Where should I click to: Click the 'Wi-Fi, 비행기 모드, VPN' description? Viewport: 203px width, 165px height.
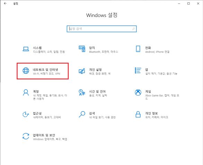(x=47, y=73)
